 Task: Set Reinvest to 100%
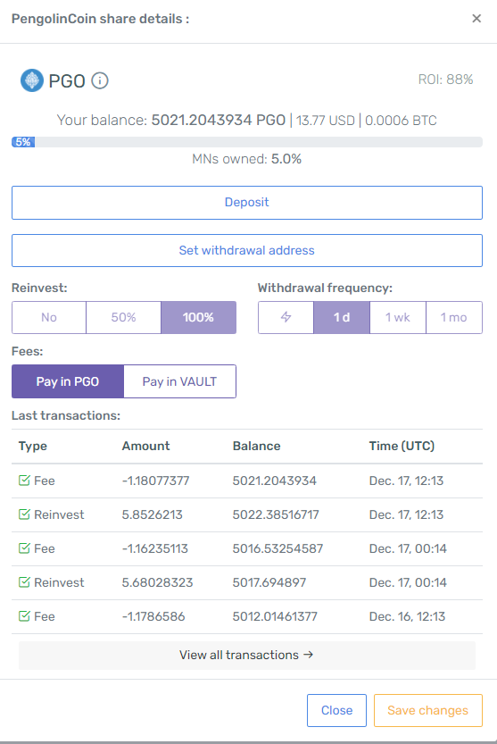pyautogui.click(x=198, y=317)
